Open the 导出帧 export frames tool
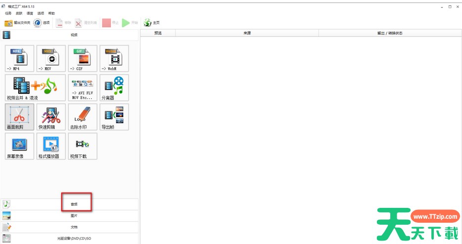462x244 pixels. point(114,117)
